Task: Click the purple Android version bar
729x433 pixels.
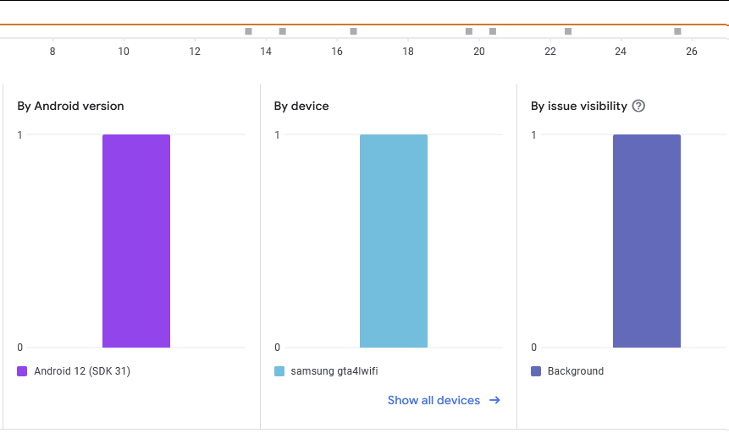Action: 136,241
